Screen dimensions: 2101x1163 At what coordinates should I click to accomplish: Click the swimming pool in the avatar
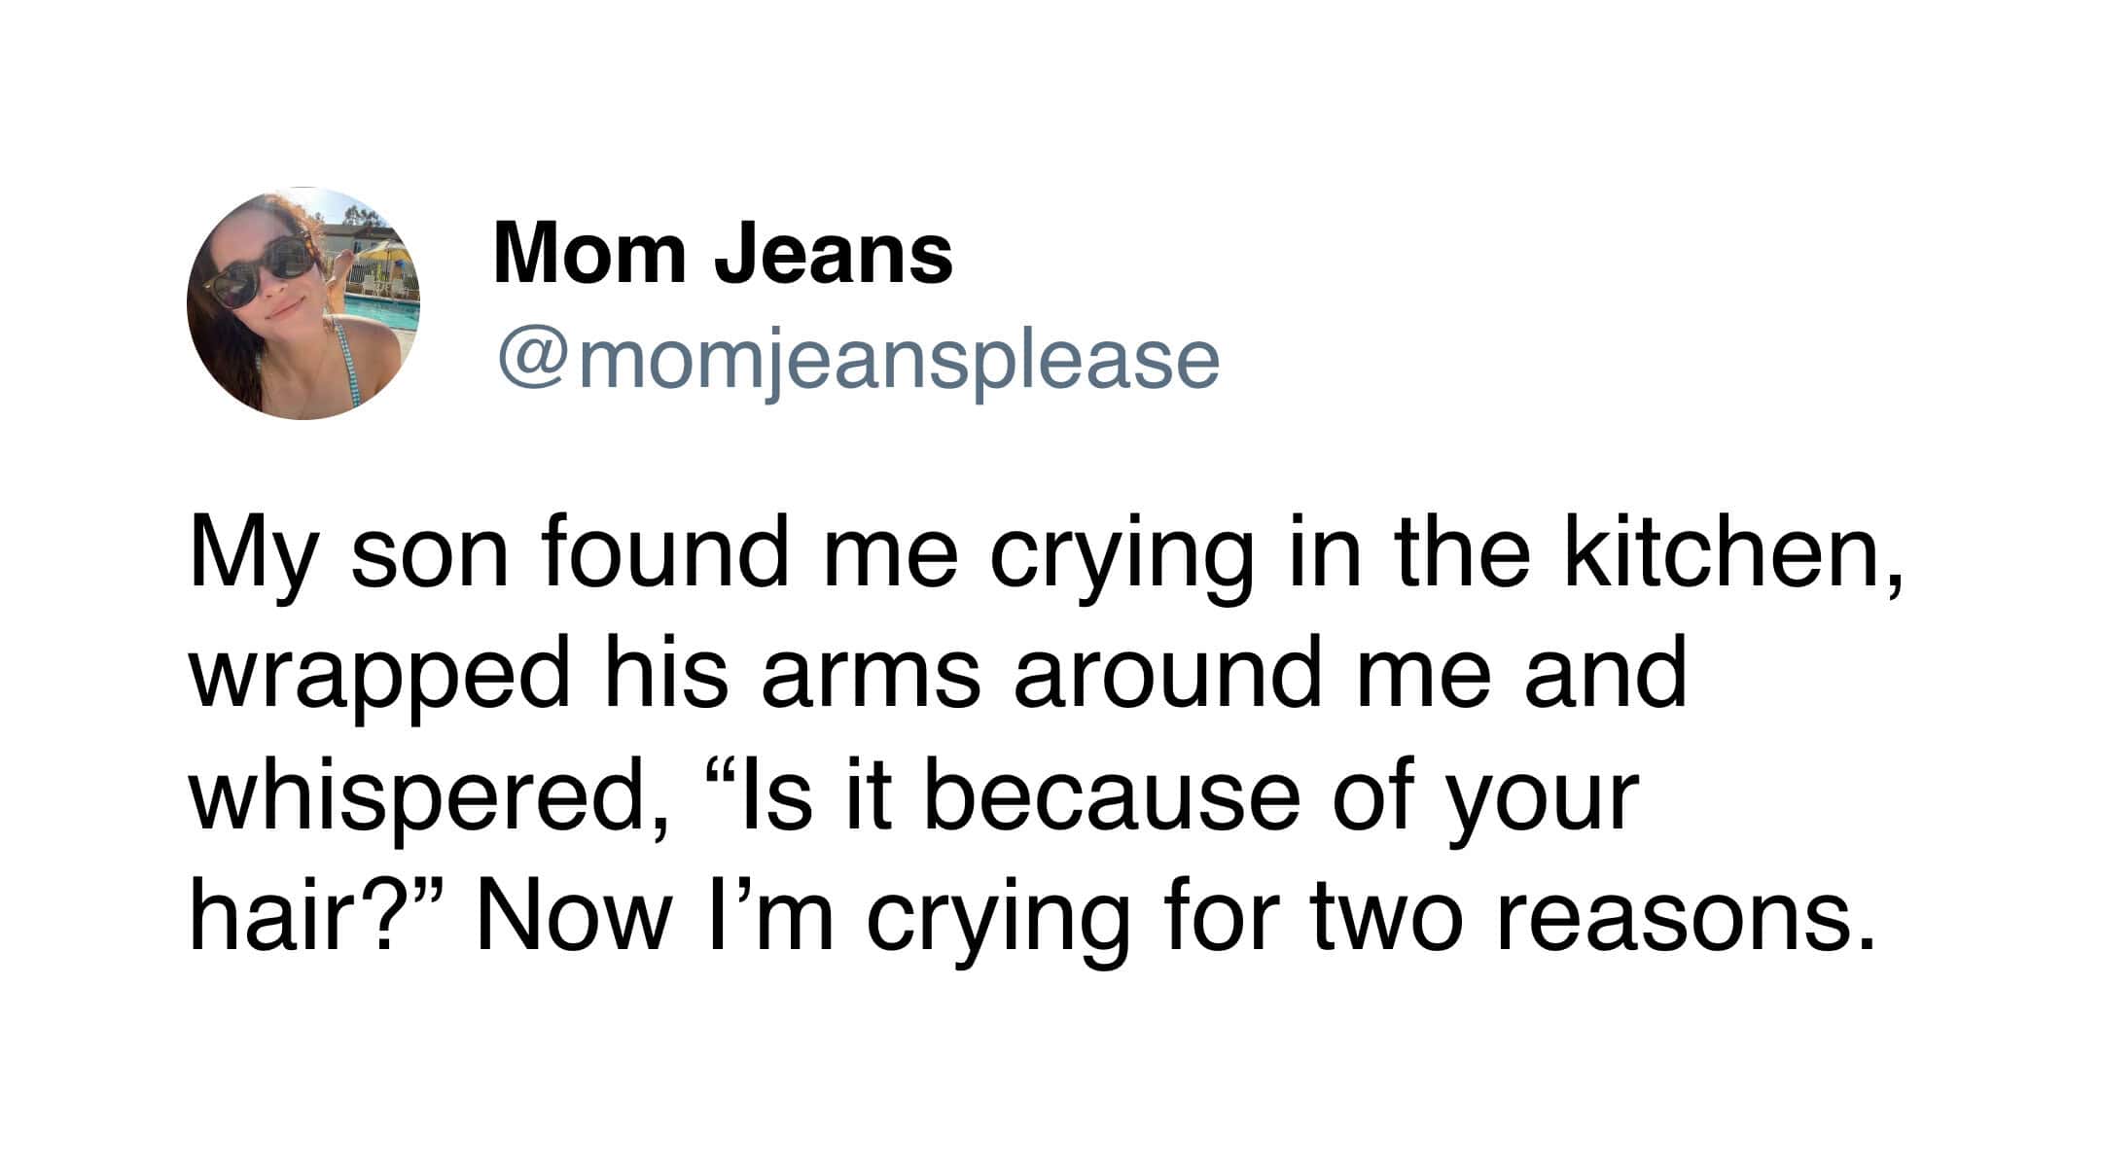pos(384,313)
